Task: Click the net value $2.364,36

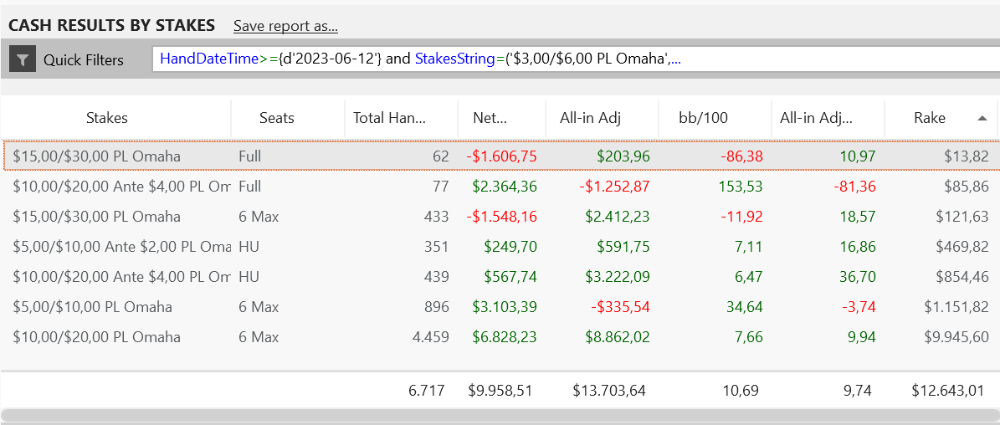Action: 505,186
